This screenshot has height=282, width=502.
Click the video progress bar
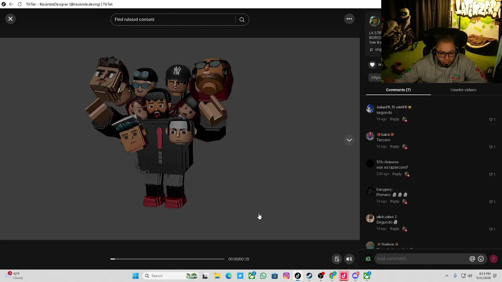(x=167, y=259)
